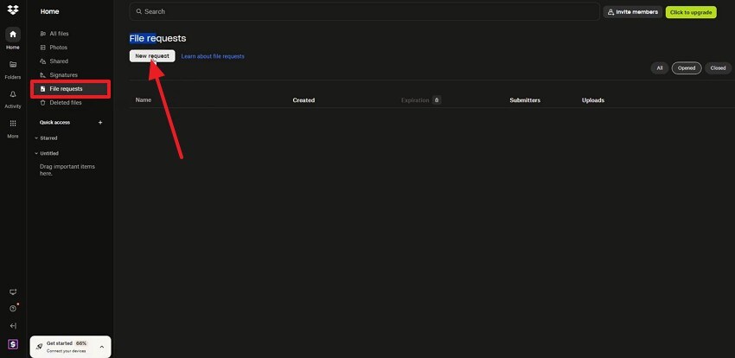
Task: Click the Home sidebar heading
Action: point(49,12)
